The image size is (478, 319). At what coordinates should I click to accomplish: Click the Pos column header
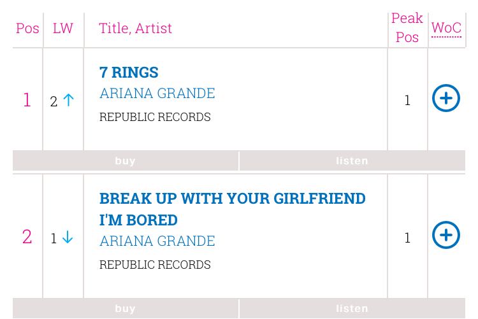(27, 28)
